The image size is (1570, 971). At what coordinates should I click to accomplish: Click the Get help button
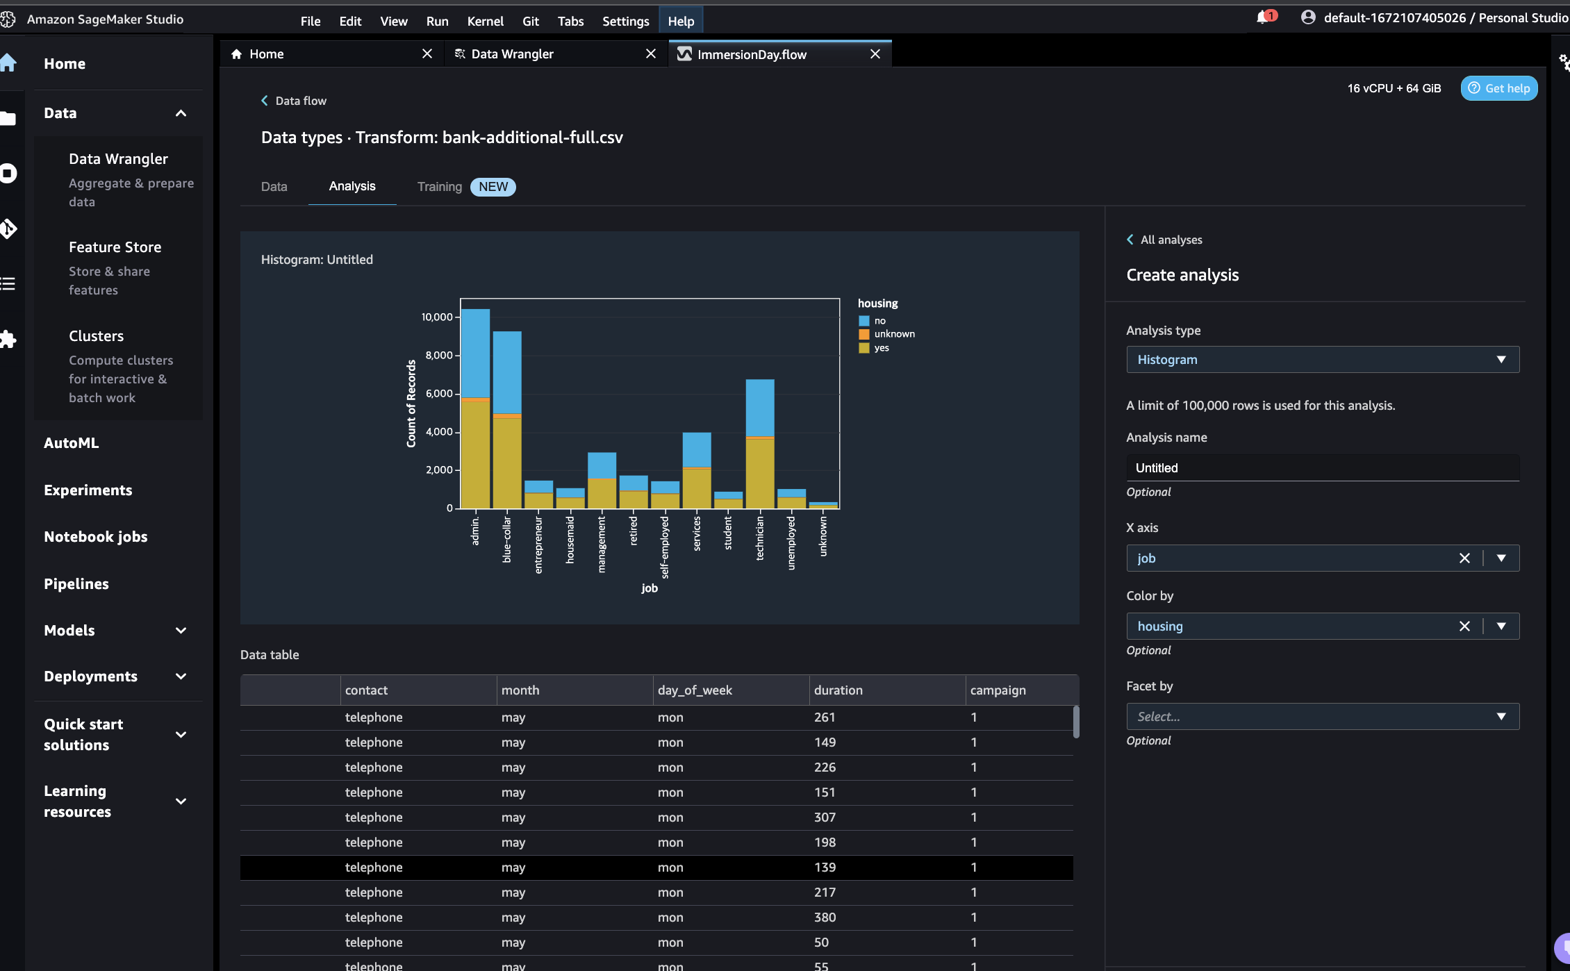[x=1499, y=88]
